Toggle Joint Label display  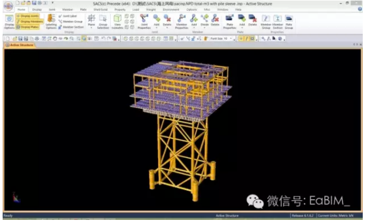tap(68, 16)
